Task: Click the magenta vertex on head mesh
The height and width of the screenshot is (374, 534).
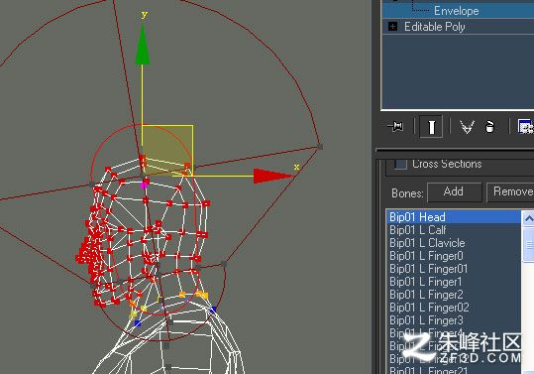Action: [144, 186]
